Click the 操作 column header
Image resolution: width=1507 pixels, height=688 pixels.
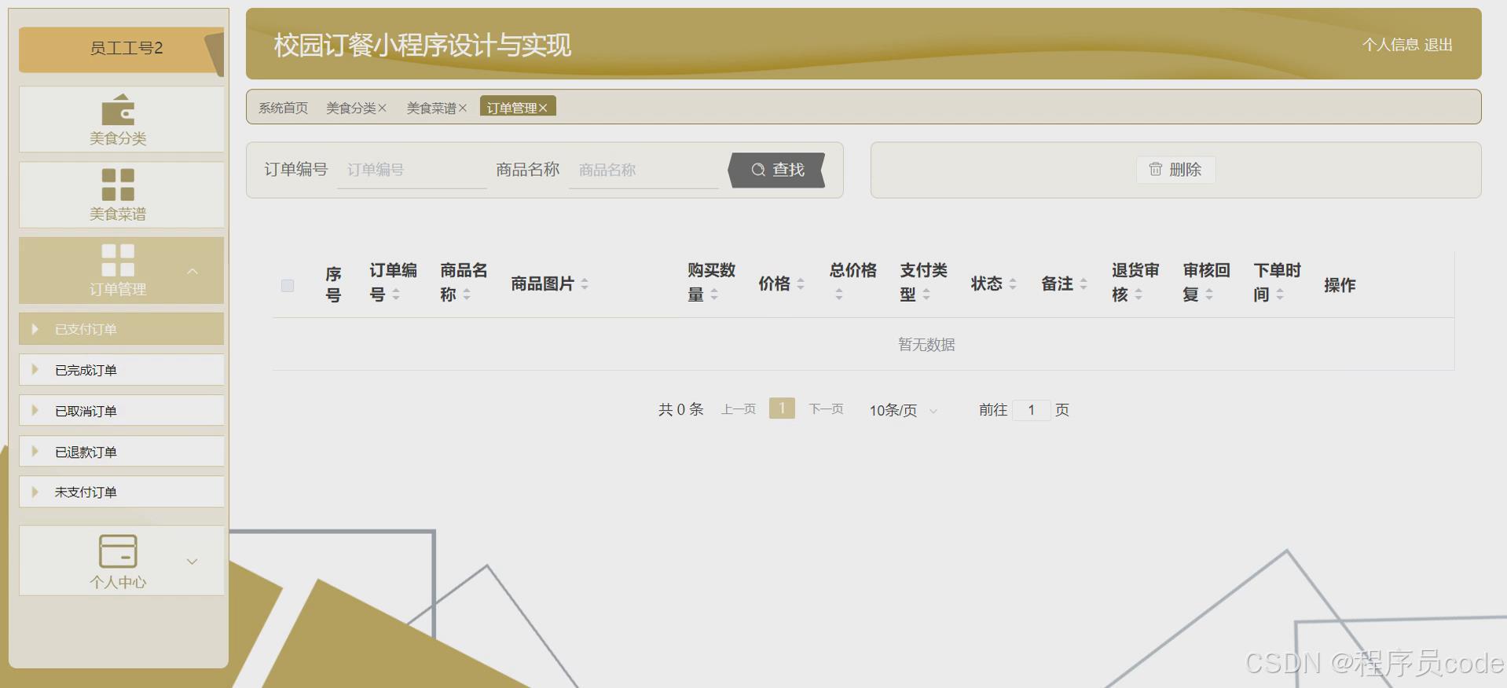point(1340,285)
